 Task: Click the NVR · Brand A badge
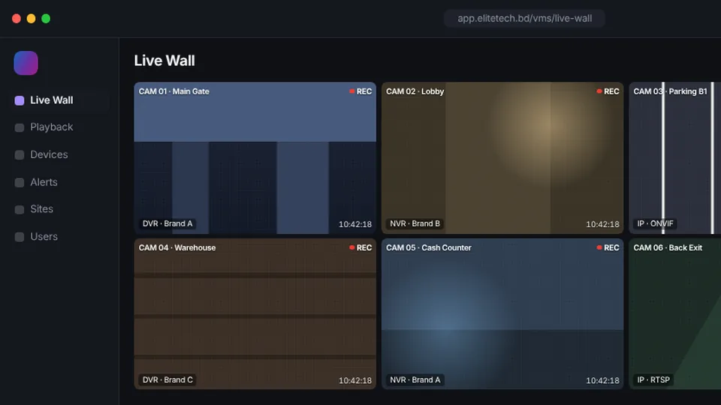[415, 379]
